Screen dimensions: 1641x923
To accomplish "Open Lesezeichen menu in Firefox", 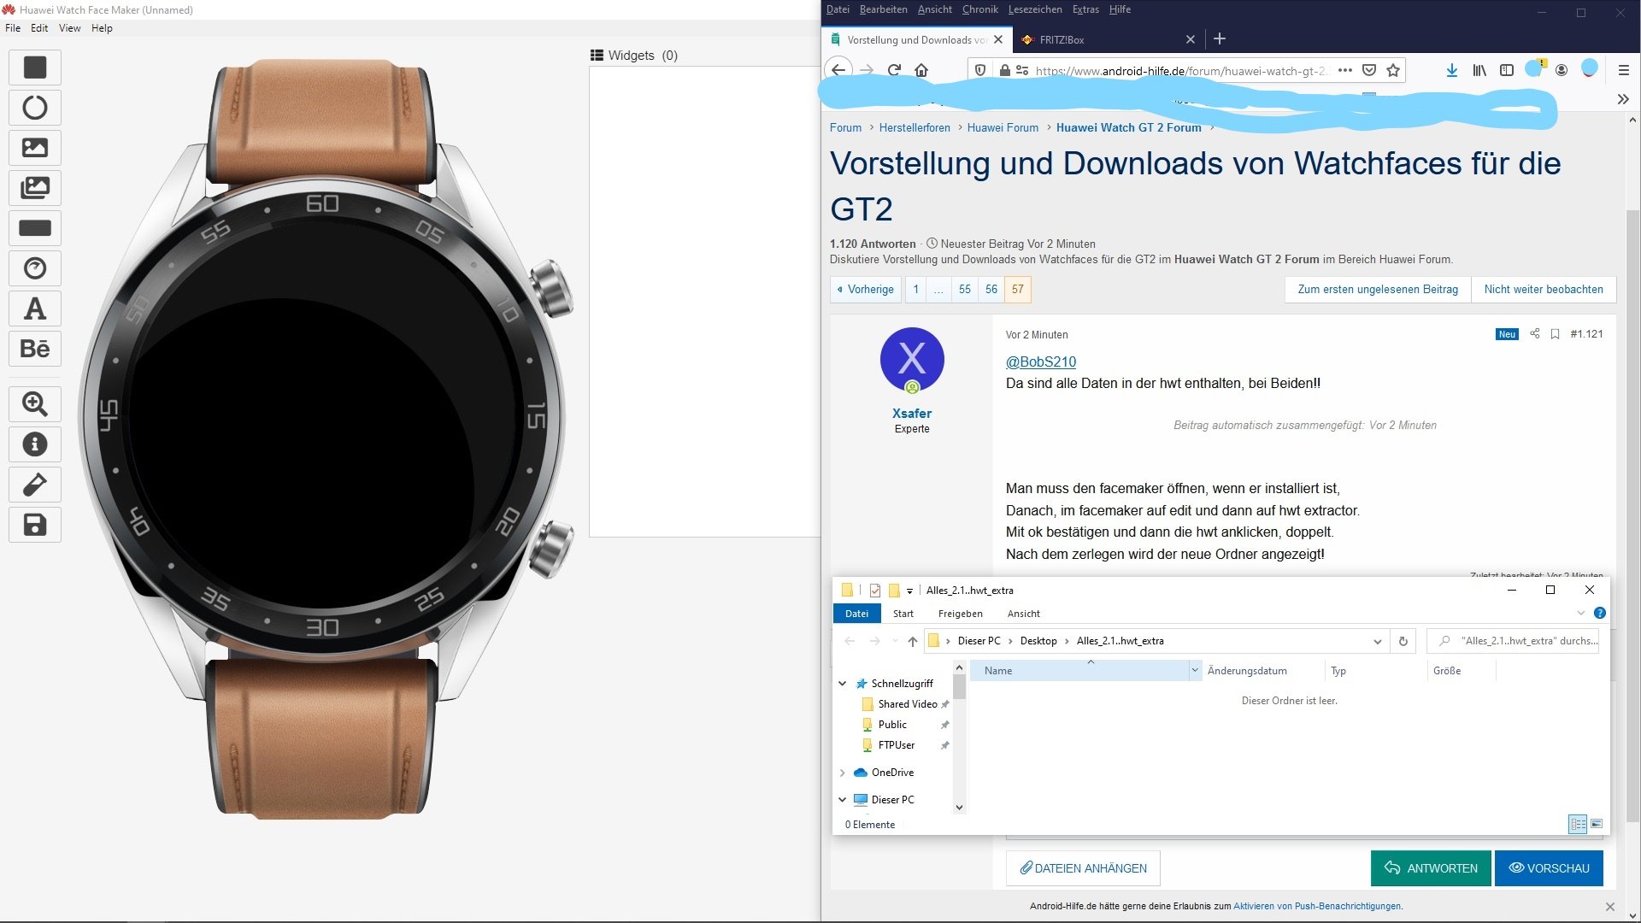I will (x=1034, y=9).
